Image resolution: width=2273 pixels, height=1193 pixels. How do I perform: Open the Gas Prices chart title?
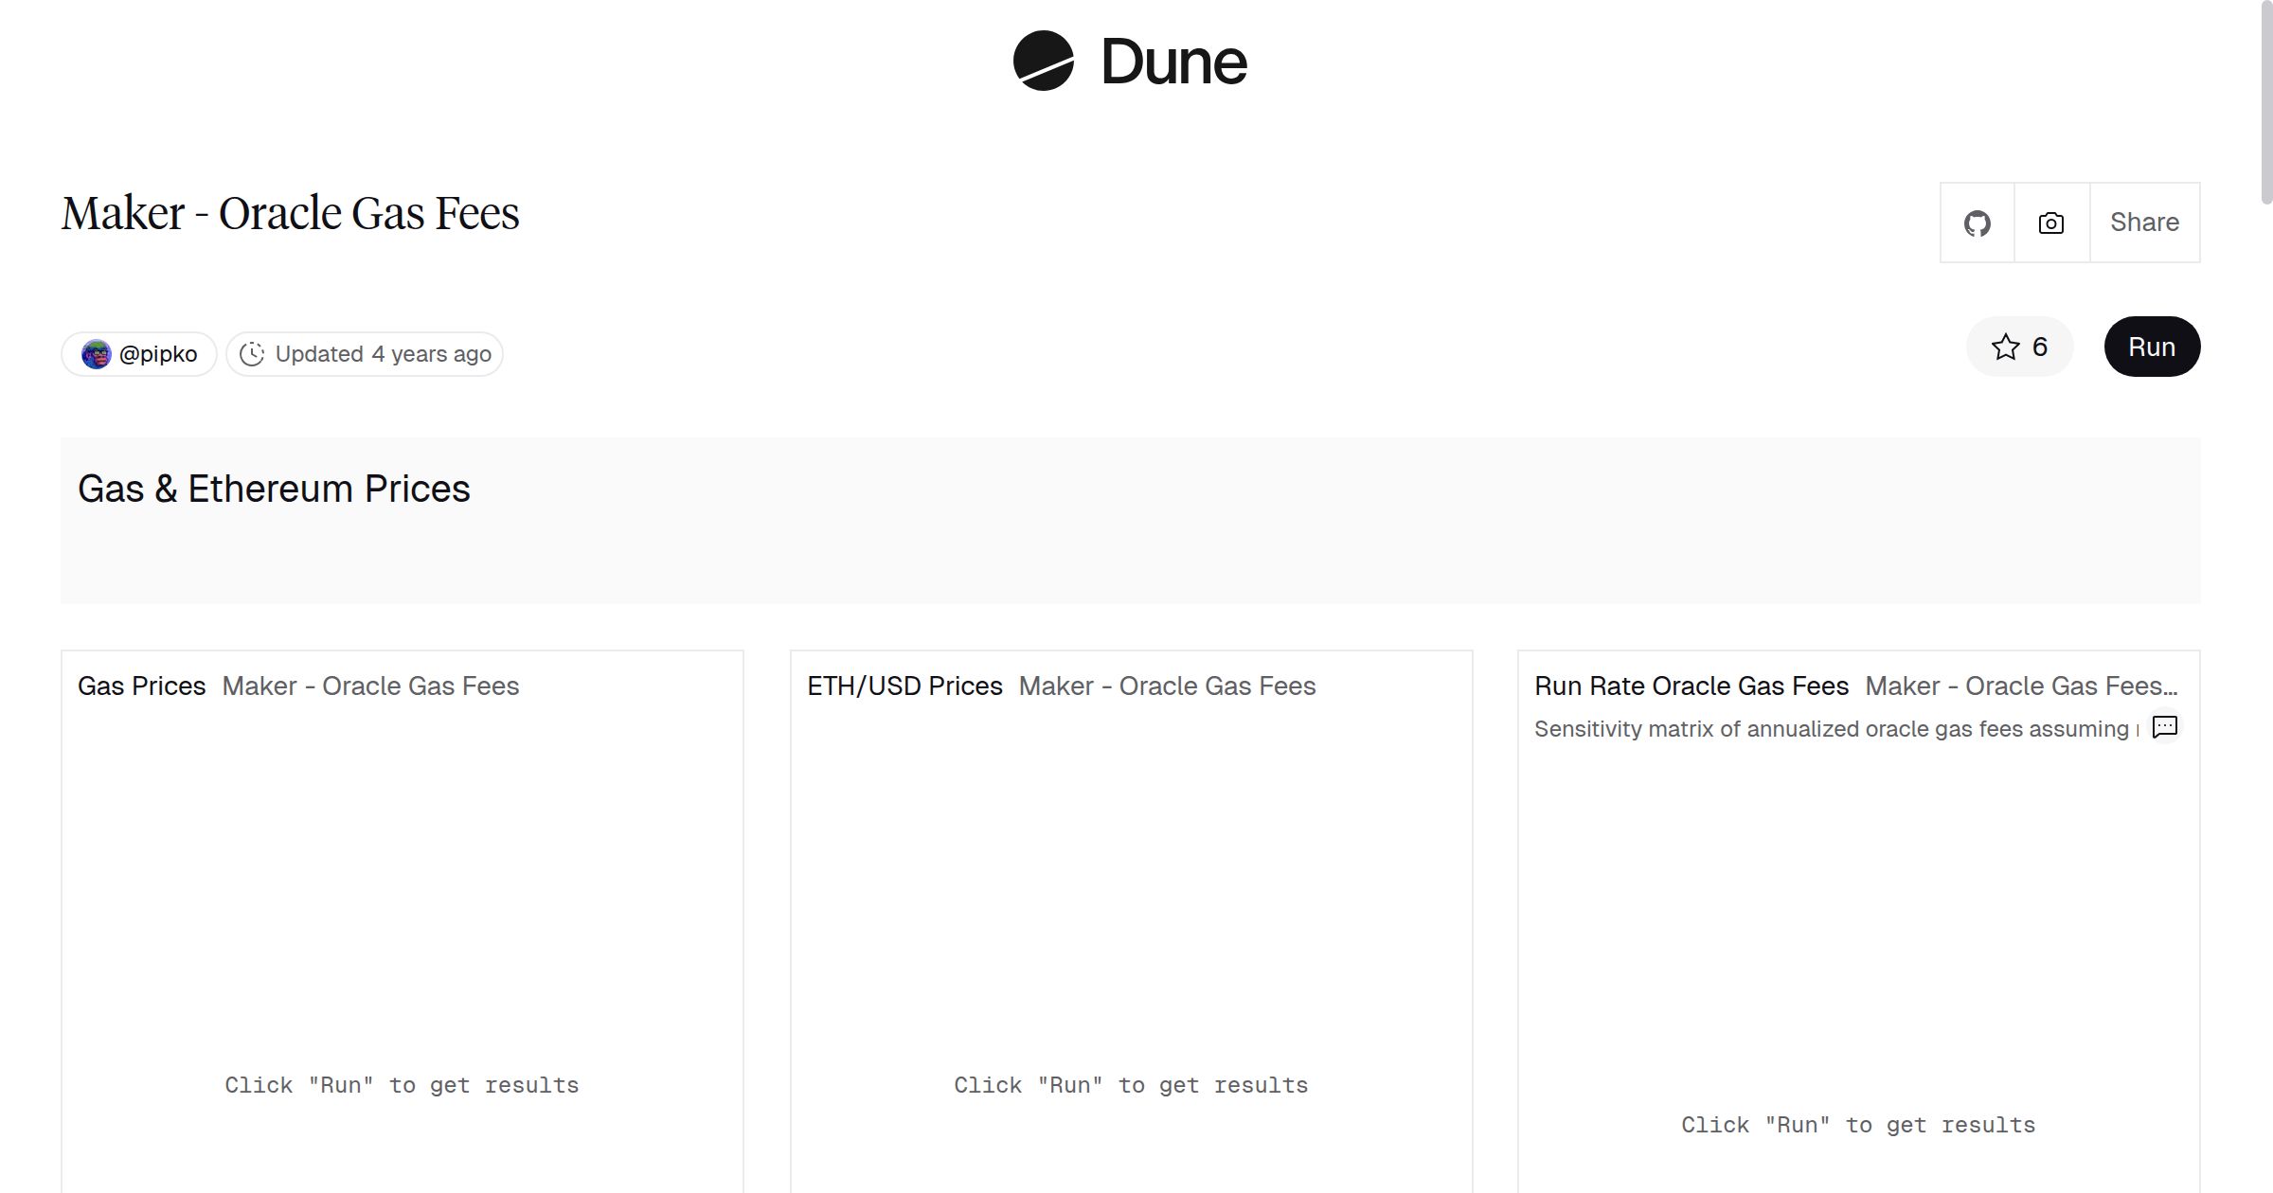[x=141, y=686]
